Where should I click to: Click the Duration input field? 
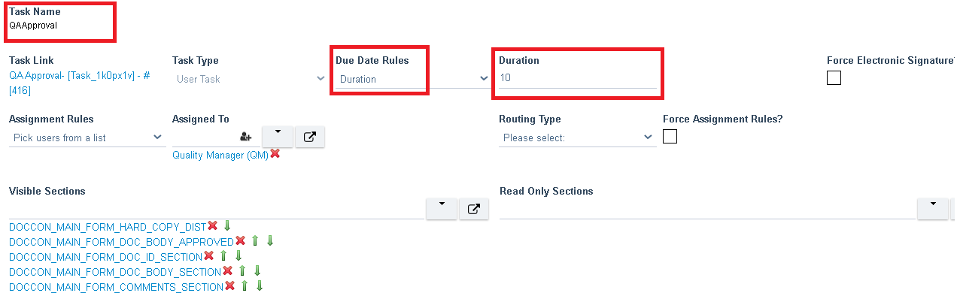click(577, 78)
